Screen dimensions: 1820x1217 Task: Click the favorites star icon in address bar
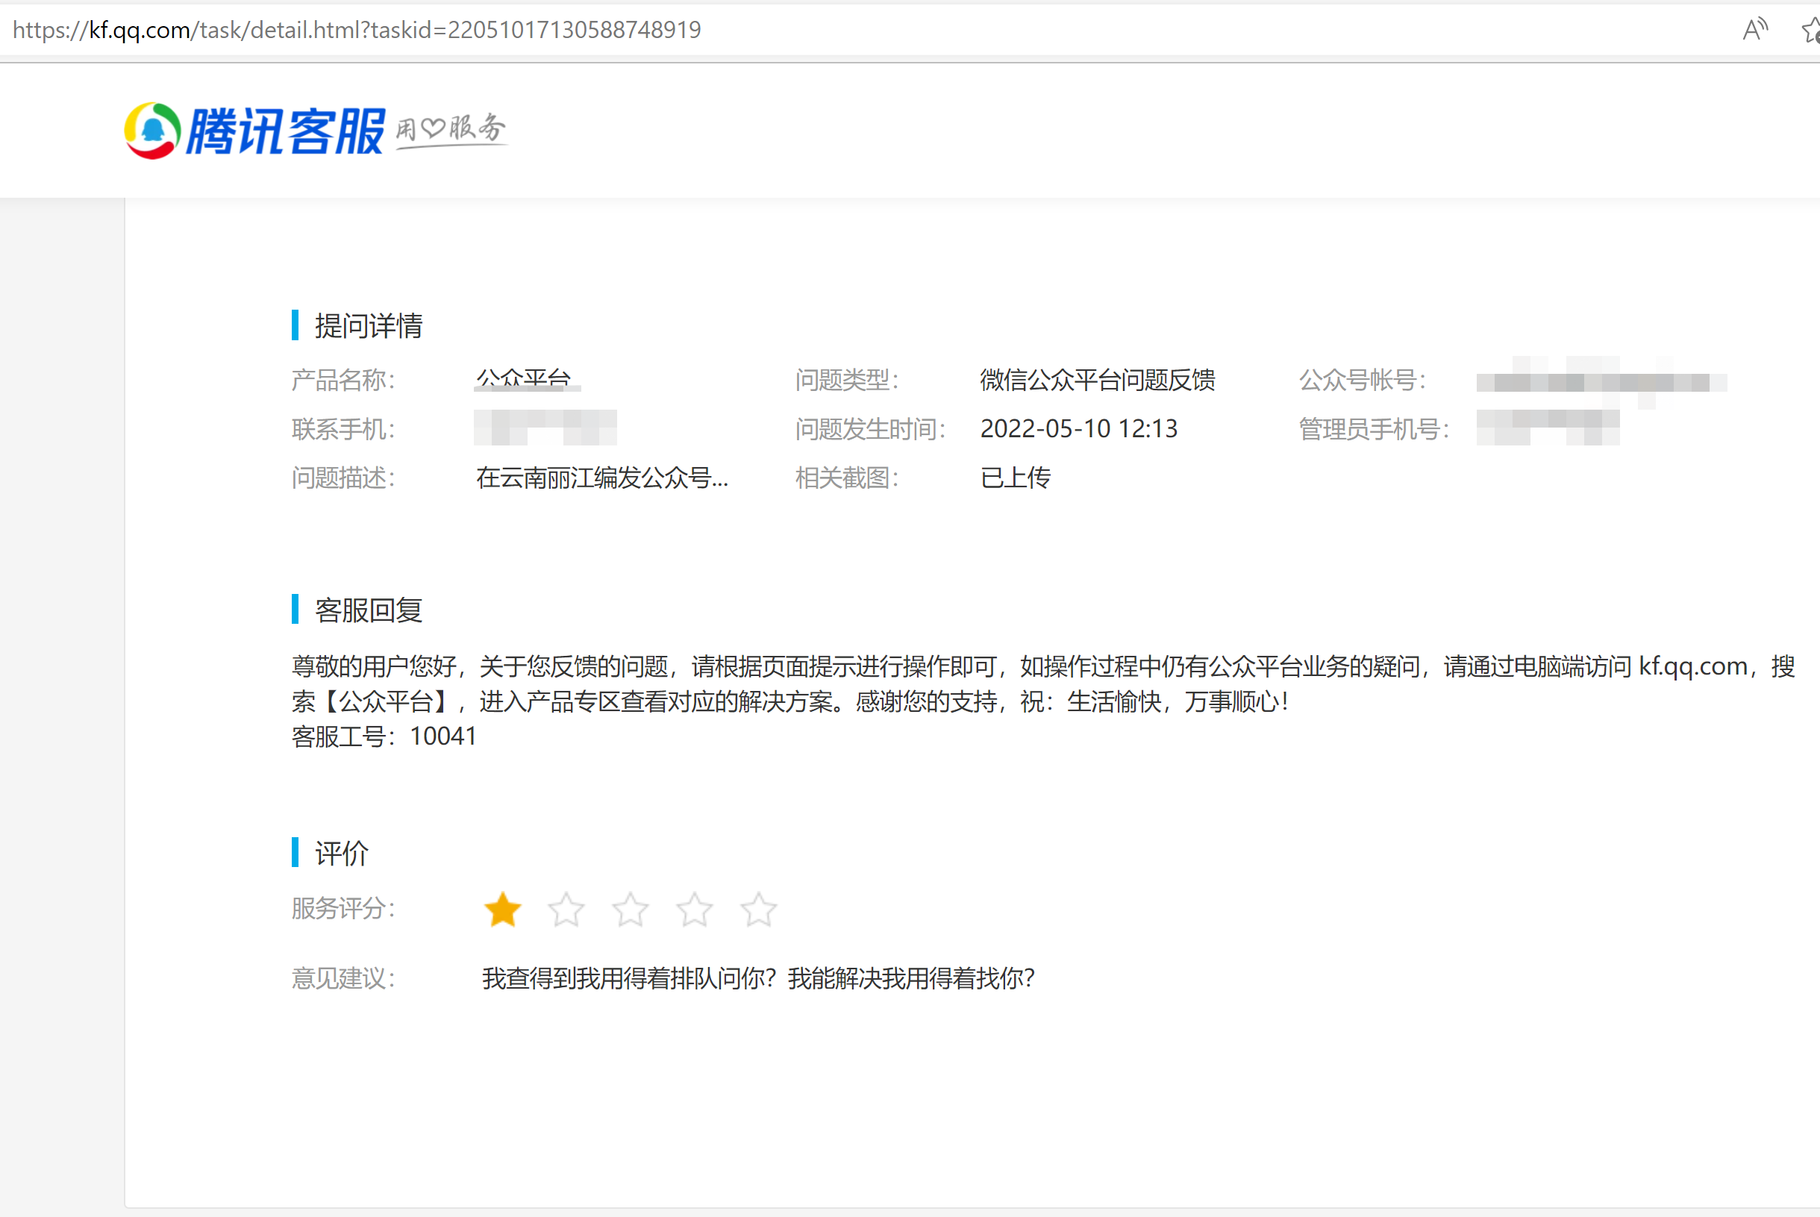pyautogui.click(x=1812, y=31)
